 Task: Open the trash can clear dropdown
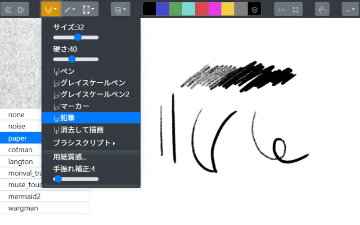pos(121,9)
